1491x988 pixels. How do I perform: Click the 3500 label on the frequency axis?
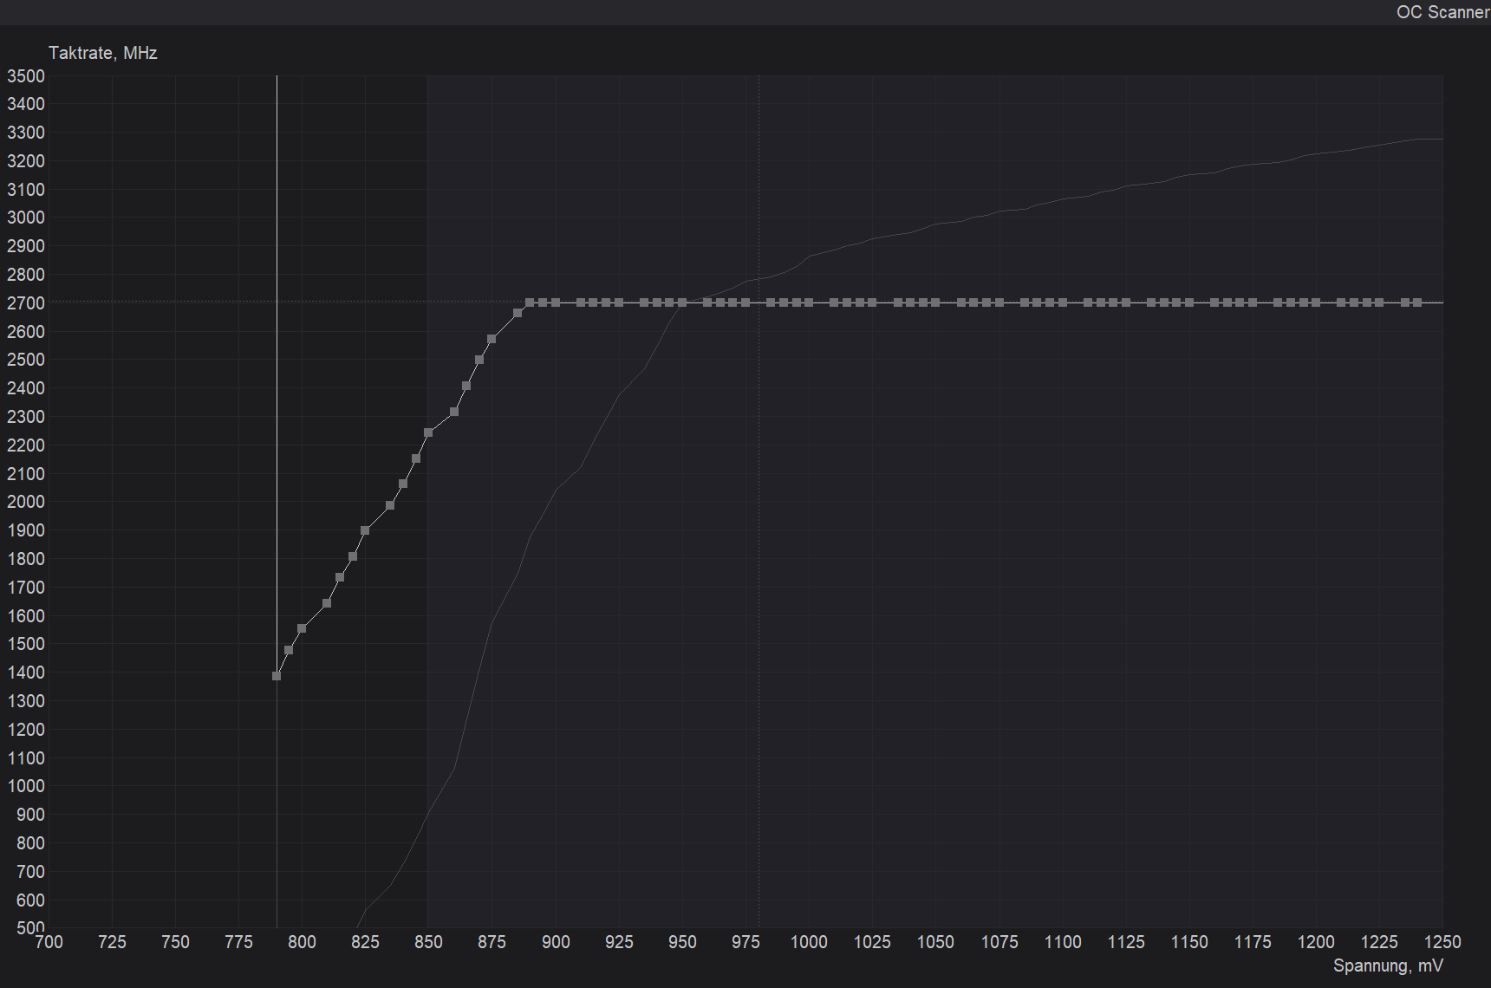pyautogui.click(x=27, y=76)
